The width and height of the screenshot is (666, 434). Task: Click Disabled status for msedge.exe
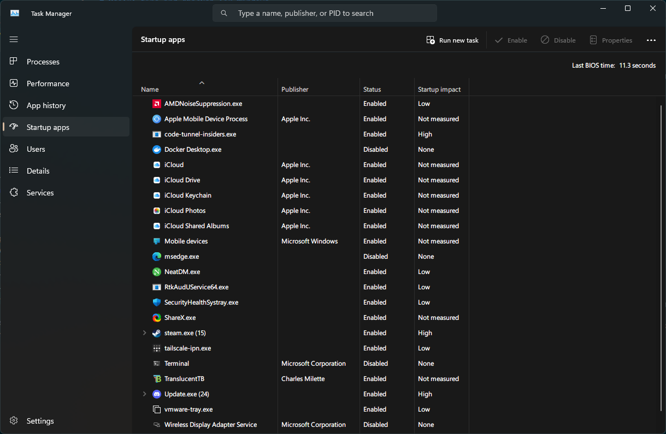pyautogui.click(x=375, y=257)
